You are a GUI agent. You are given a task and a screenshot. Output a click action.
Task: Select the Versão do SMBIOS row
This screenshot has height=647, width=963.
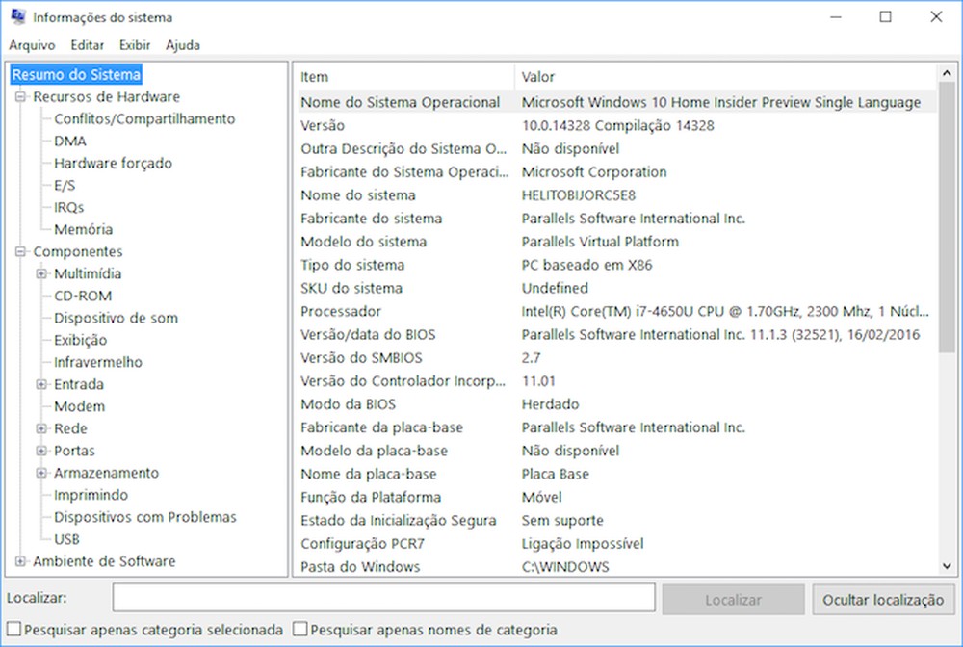pos(616,357)
